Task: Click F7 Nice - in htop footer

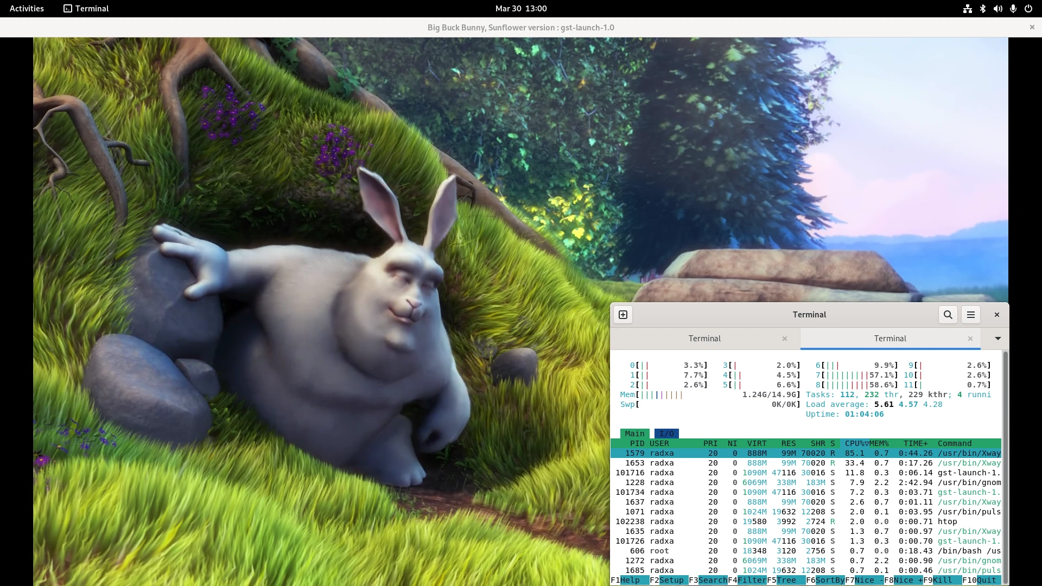Action: point(864,580)
